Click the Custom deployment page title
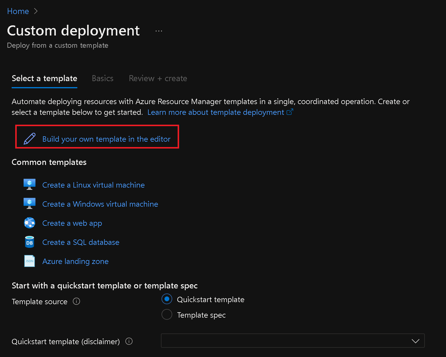 coord(73,31)
